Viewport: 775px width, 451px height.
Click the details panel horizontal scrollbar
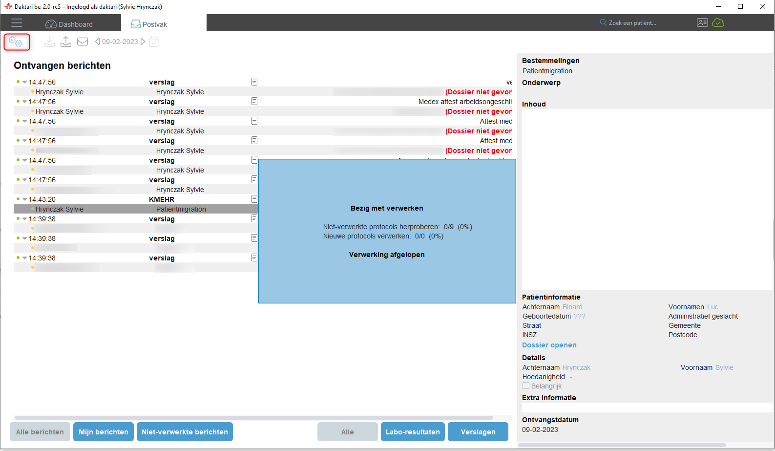(x=622, y=445)
